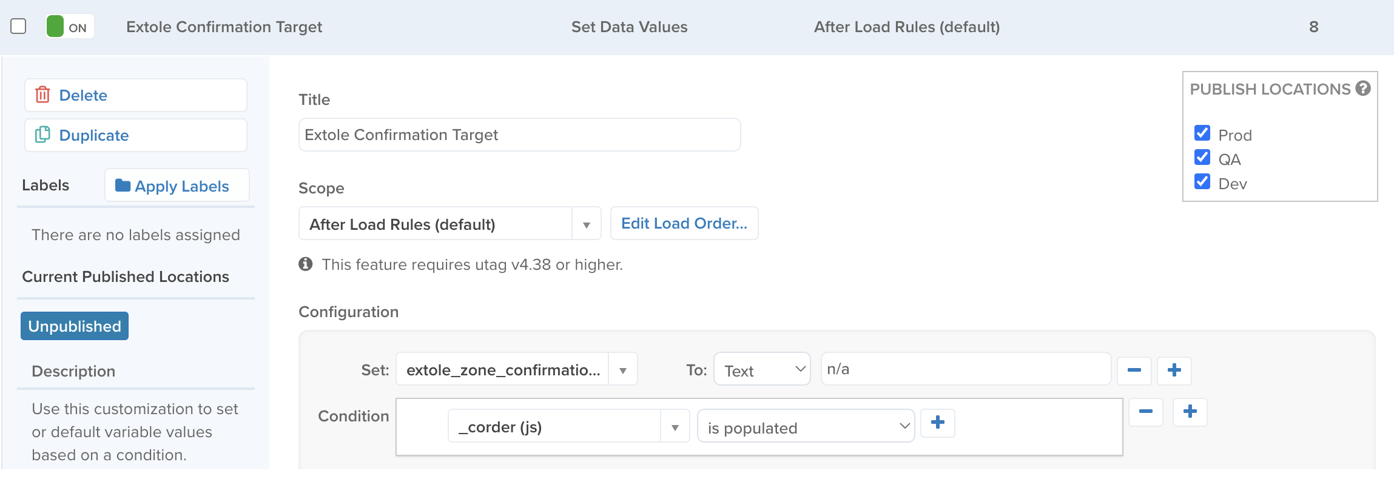Add a Condition block with outer plus icon
This screenshot has width=1394, height=479.
(x=1190, y=412)
